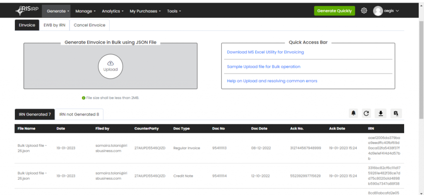Click the export document icon
The image size is (424, 195).
tap(395, 114)
